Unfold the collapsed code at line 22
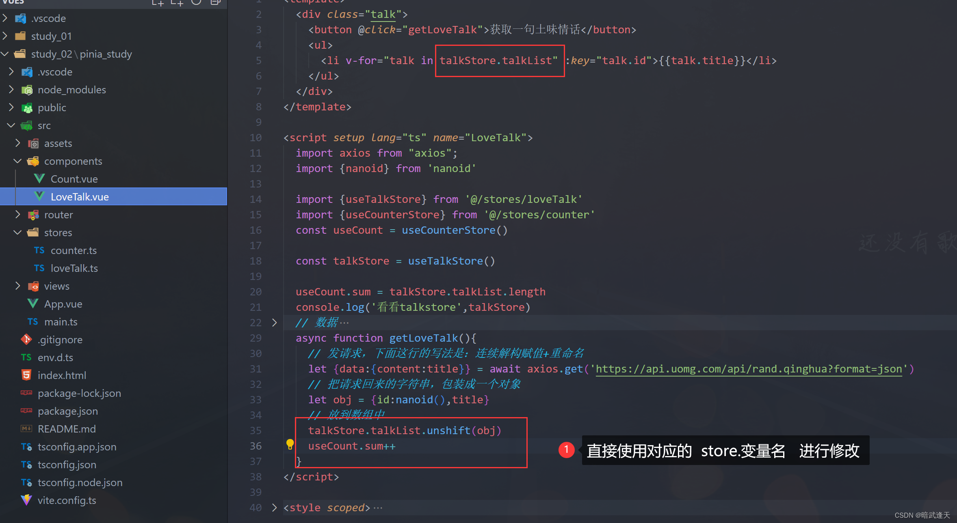The height and width of the screenshot is (523, 957). pyautogui.click(x=275, y=323)
